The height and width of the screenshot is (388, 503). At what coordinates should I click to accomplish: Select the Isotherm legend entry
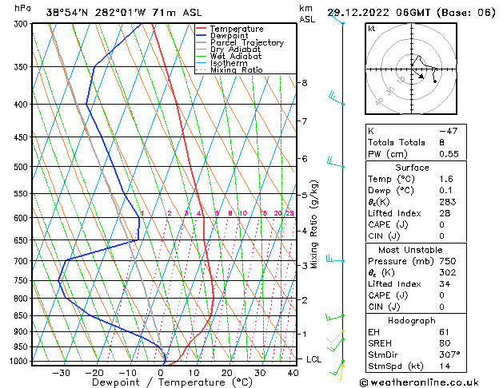pos(229,63)
